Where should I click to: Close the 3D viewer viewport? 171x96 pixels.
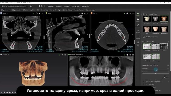[x=62, y=55]
